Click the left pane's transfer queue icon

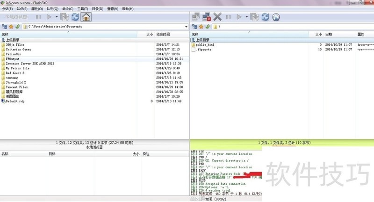(64, 17)
